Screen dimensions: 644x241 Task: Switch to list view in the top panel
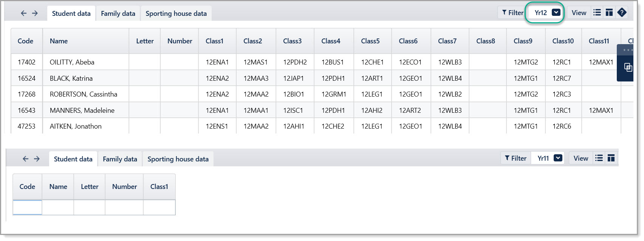(x=597, y=12)
